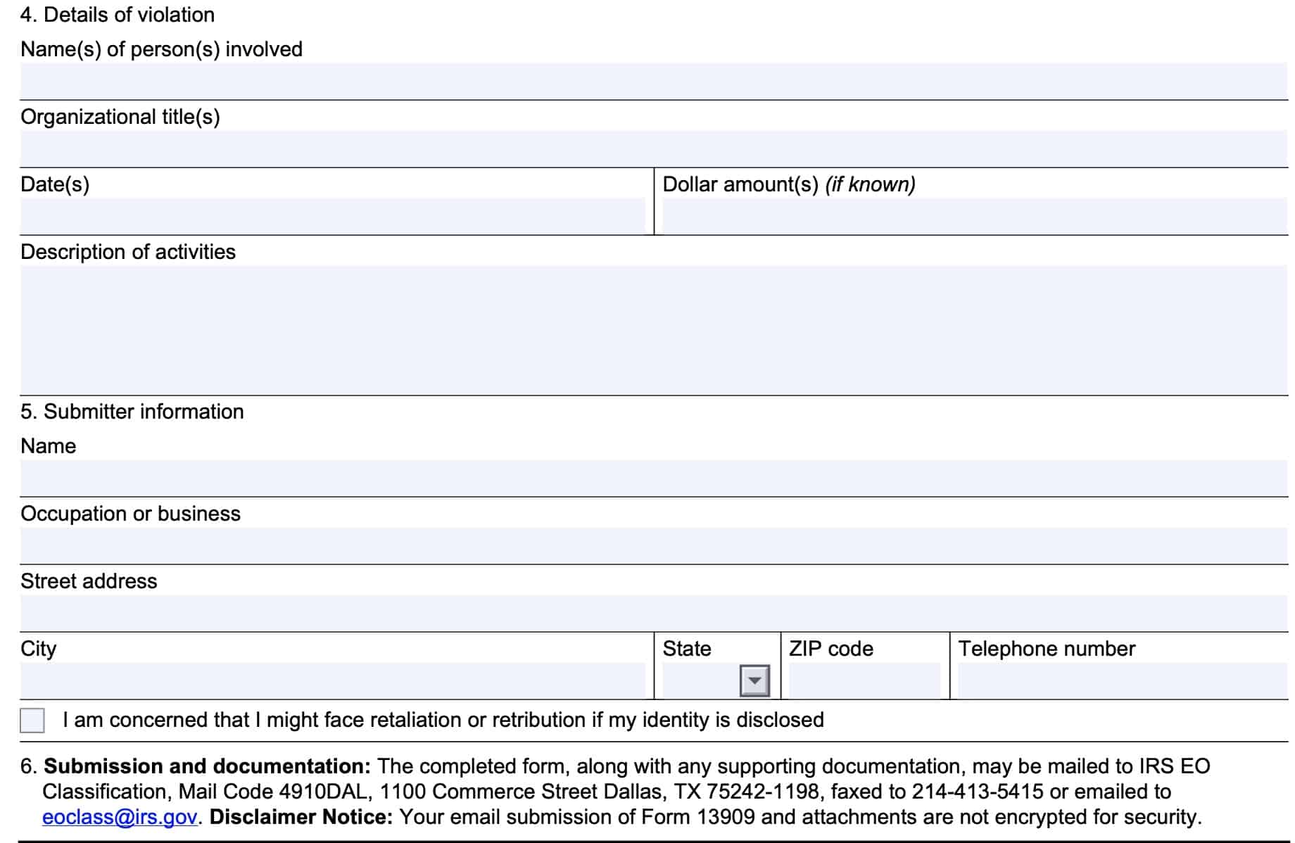
Task: Focus the Telephone number field
Action: point(1122,680)
